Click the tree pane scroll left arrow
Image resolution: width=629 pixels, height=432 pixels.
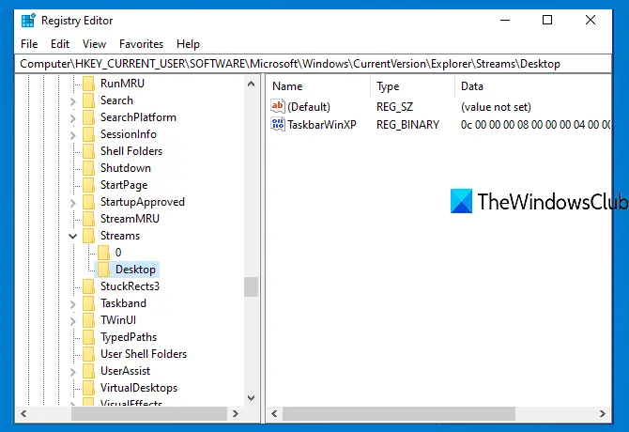[23, 413]
